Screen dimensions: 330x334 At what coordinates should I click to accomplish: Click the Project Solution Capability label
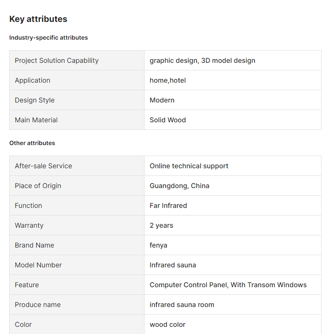56,60
